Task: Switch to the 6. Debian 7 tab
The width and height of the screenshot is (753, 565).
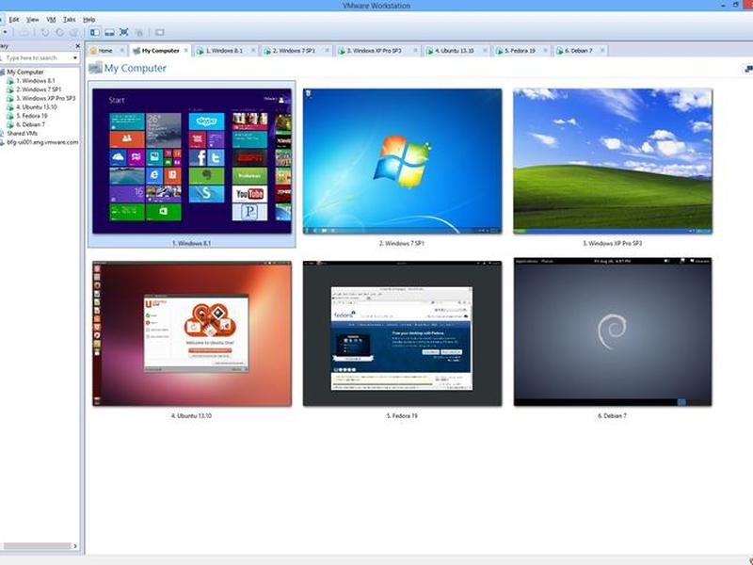Action: [x=579, y=51]
